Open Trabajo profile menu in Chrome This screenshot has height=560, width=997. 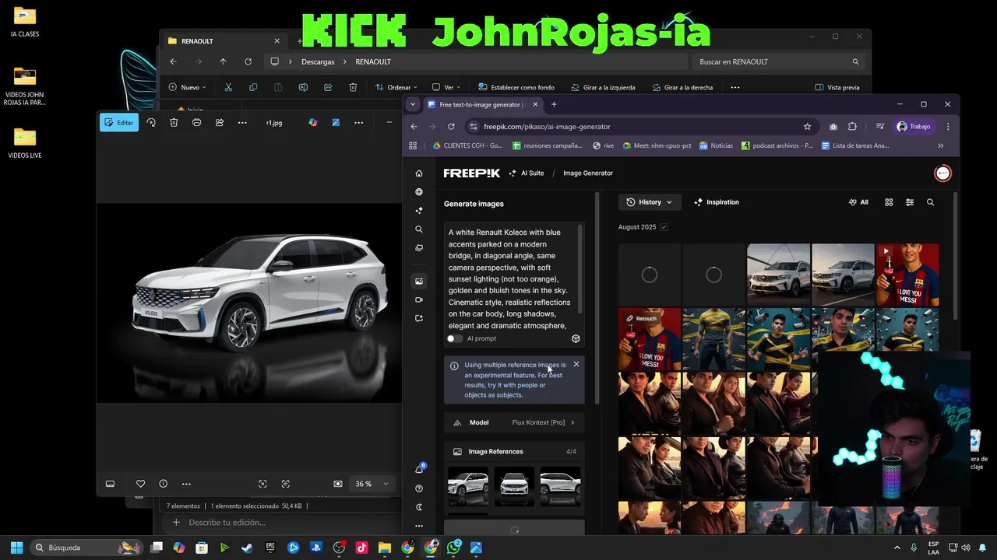pyautogui.click(x=914, y=126)
